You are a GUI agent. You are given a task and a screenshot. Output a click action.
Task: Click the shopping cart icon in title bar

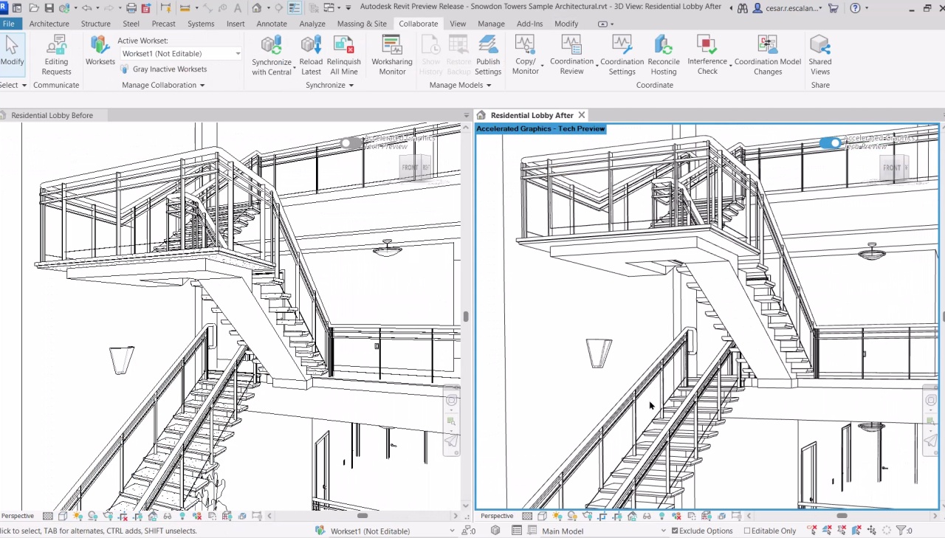click(834, 8)
